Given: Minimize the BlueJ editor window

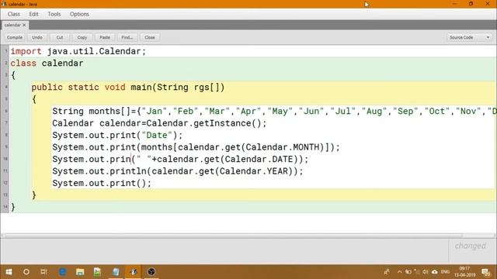Looking at the screenshot, I should click(455, 4).
